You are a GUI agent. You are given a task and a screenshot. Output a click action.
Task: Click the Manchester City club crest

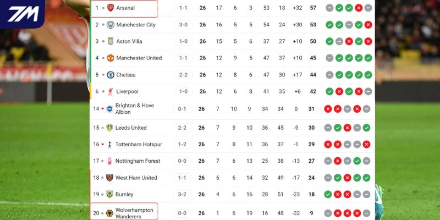pyautogui.click(x=110, y=25)
